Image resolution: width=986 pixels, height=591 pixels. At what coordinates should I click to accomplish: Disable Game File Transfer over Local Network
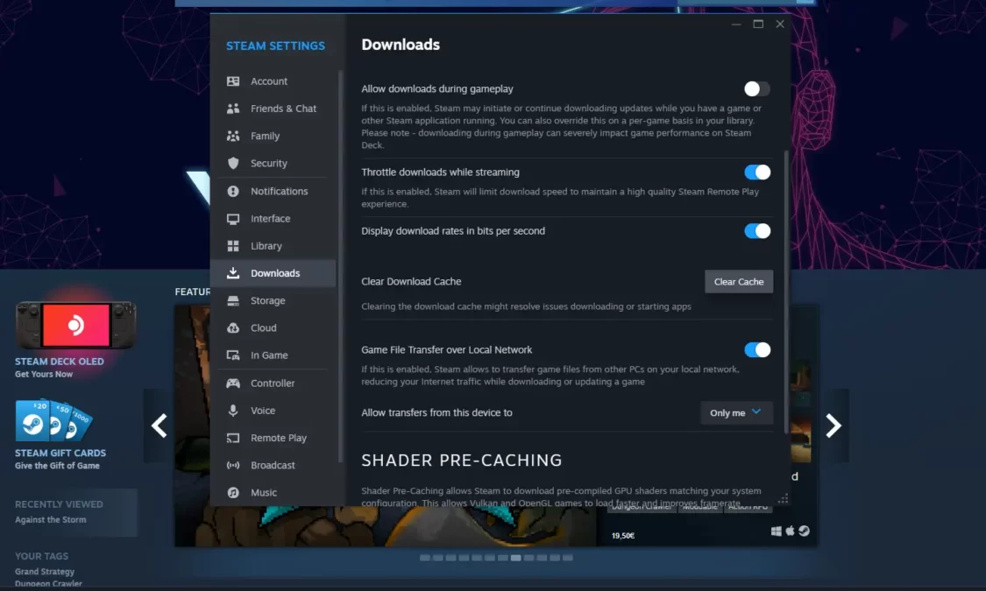point(757,350)
